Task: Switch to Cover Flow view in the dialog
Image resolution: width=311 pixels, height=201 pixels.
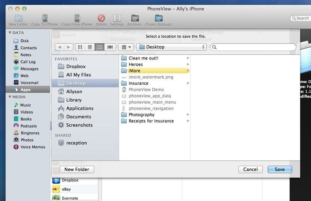Action: (x=110, y=47)
